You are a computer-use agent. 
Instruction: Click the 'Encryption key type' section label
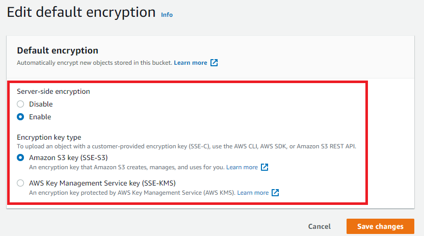point(49,137)
